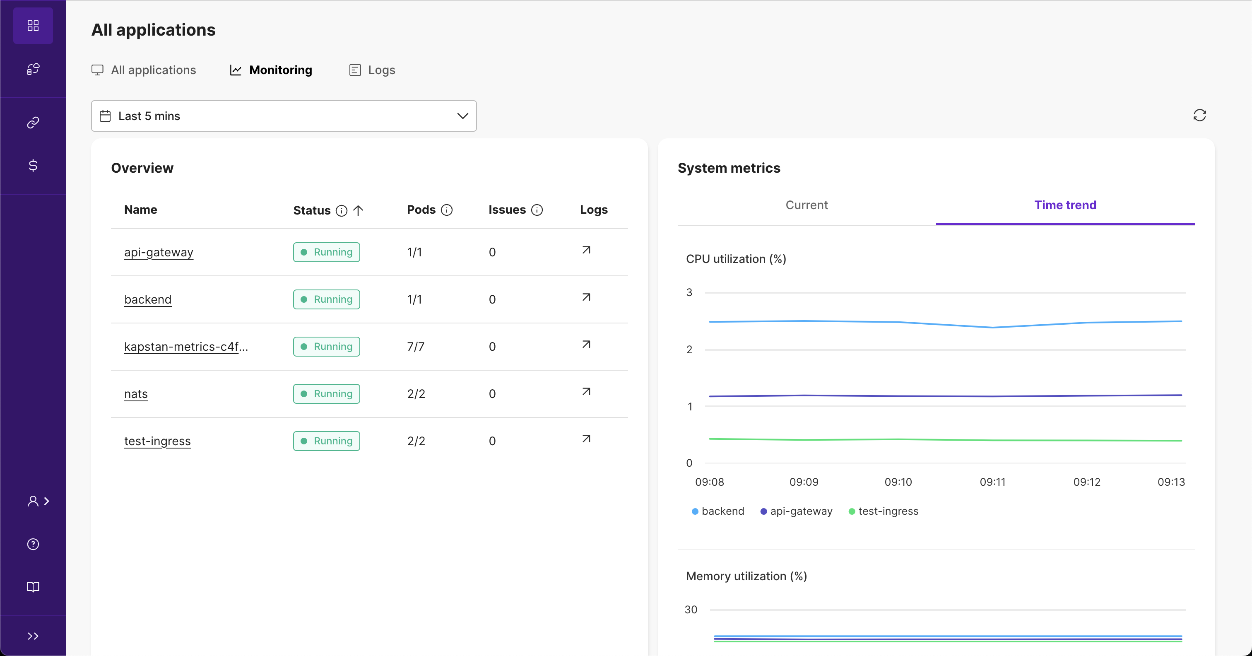Open the nats application link
Image resolution: width=1252 pixels, height=656 pixels.
(x=136, y=393)
